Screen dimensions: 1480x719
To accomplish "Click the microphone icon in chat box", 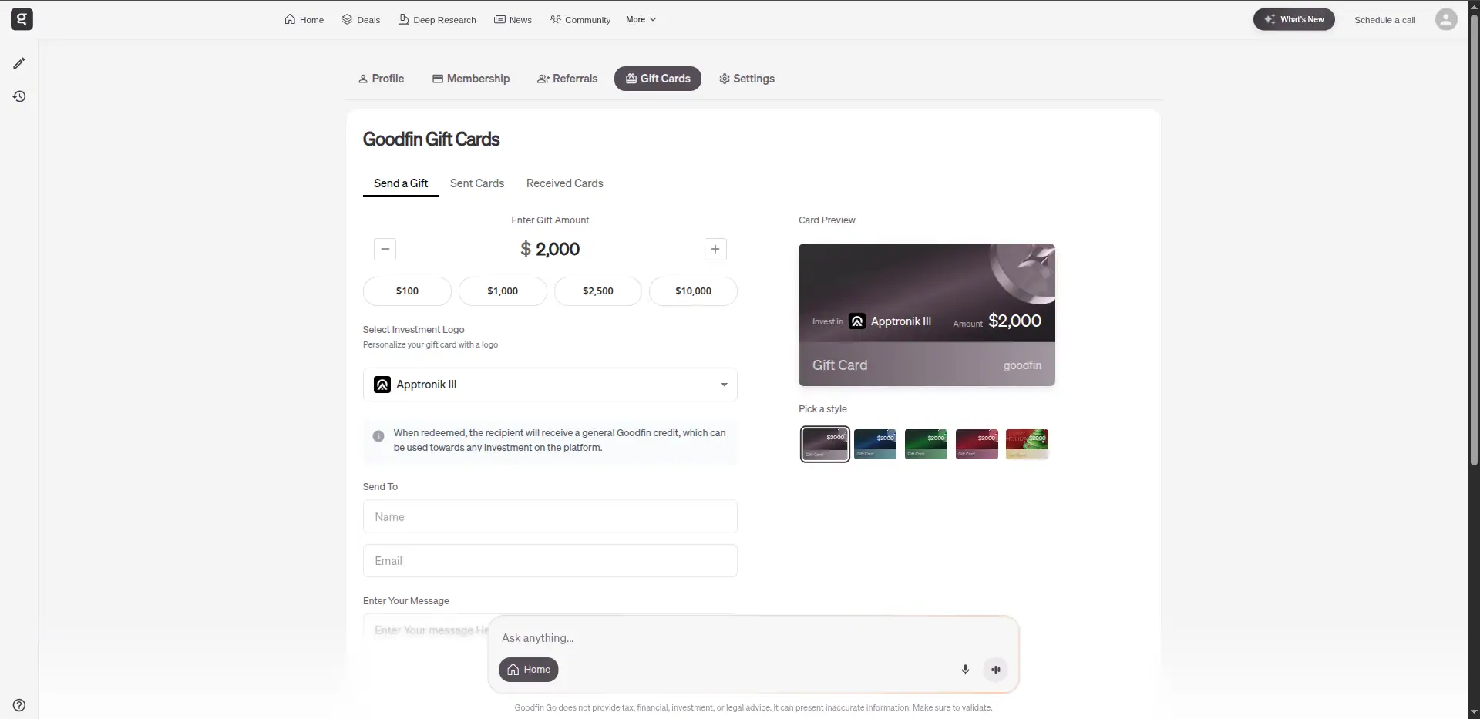I will 965,670.
